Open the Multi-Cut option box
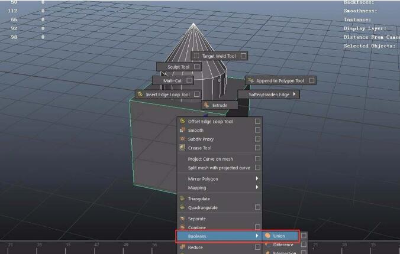 point(189,80)
